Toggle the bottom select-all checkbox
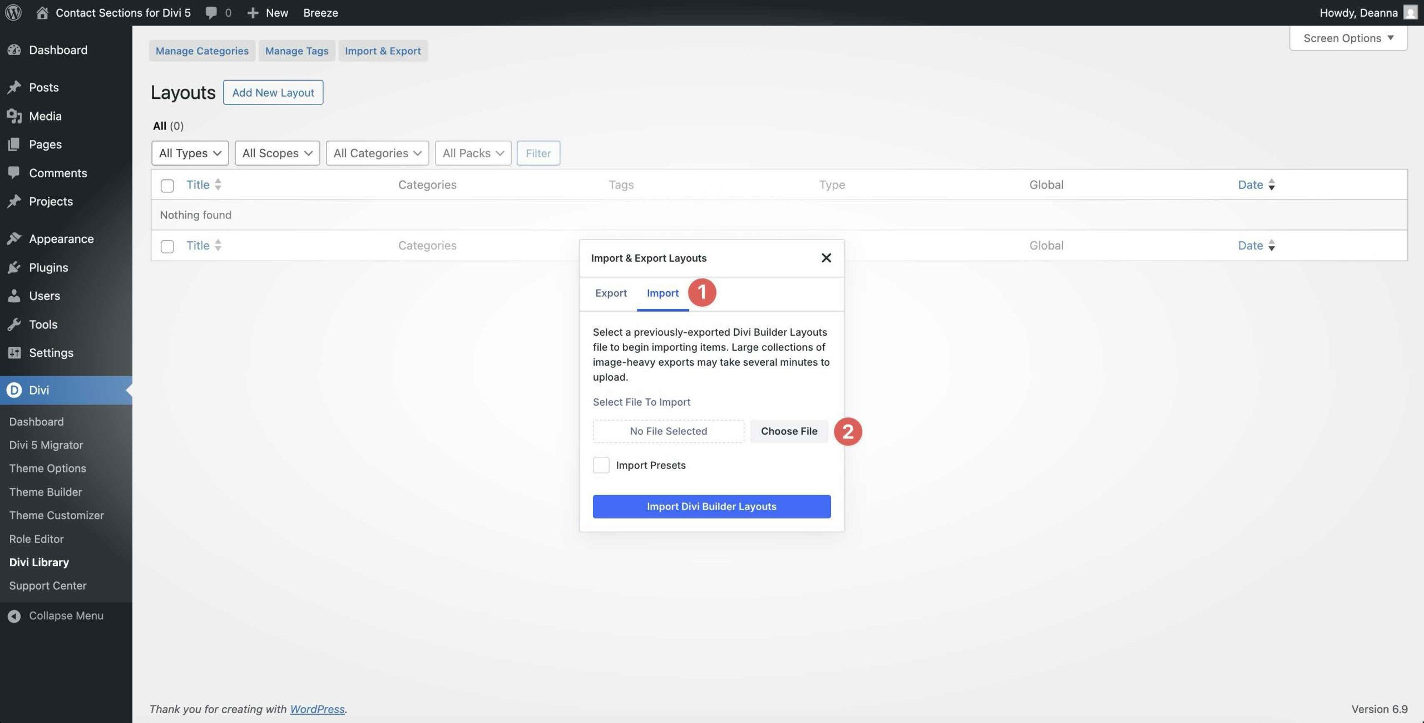The image size is (1424, 723). 167,246
